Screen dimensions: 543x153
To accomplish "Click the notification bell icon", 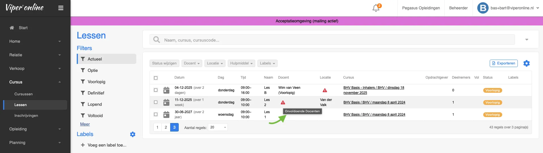I will click(x=376, y=8).
